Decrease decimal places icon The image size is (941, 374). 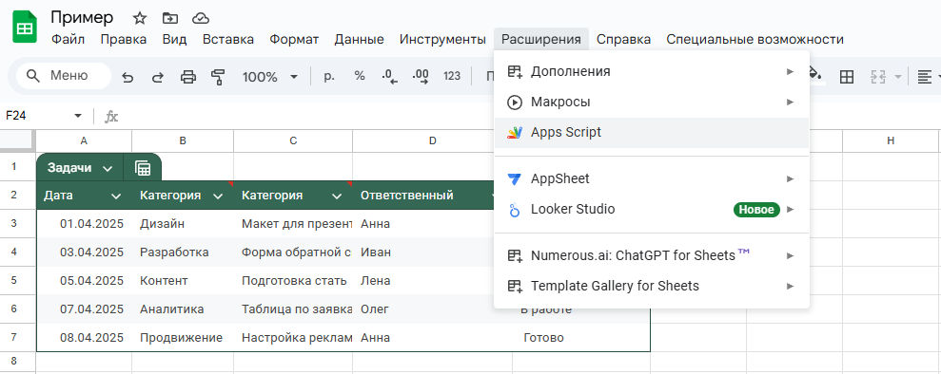[390, 76]
